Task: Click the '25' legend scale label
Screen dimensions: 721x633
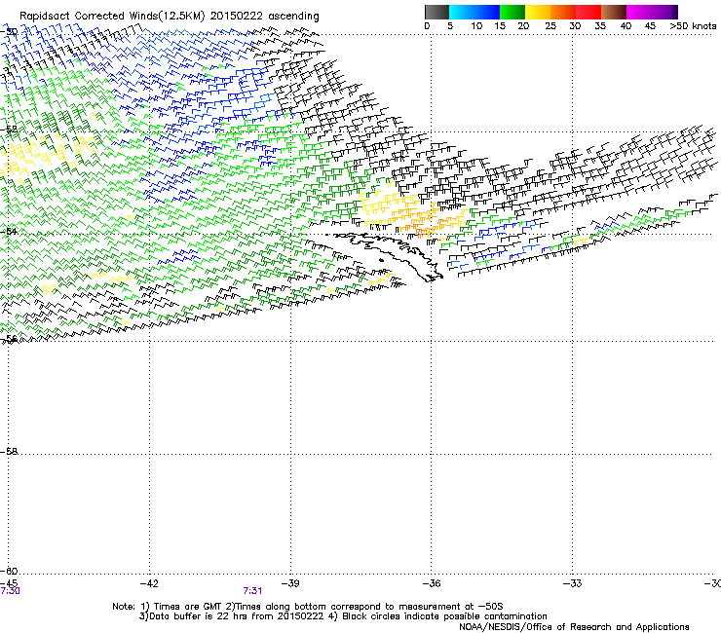Action: pyautogui.click(x=550, y=26)
